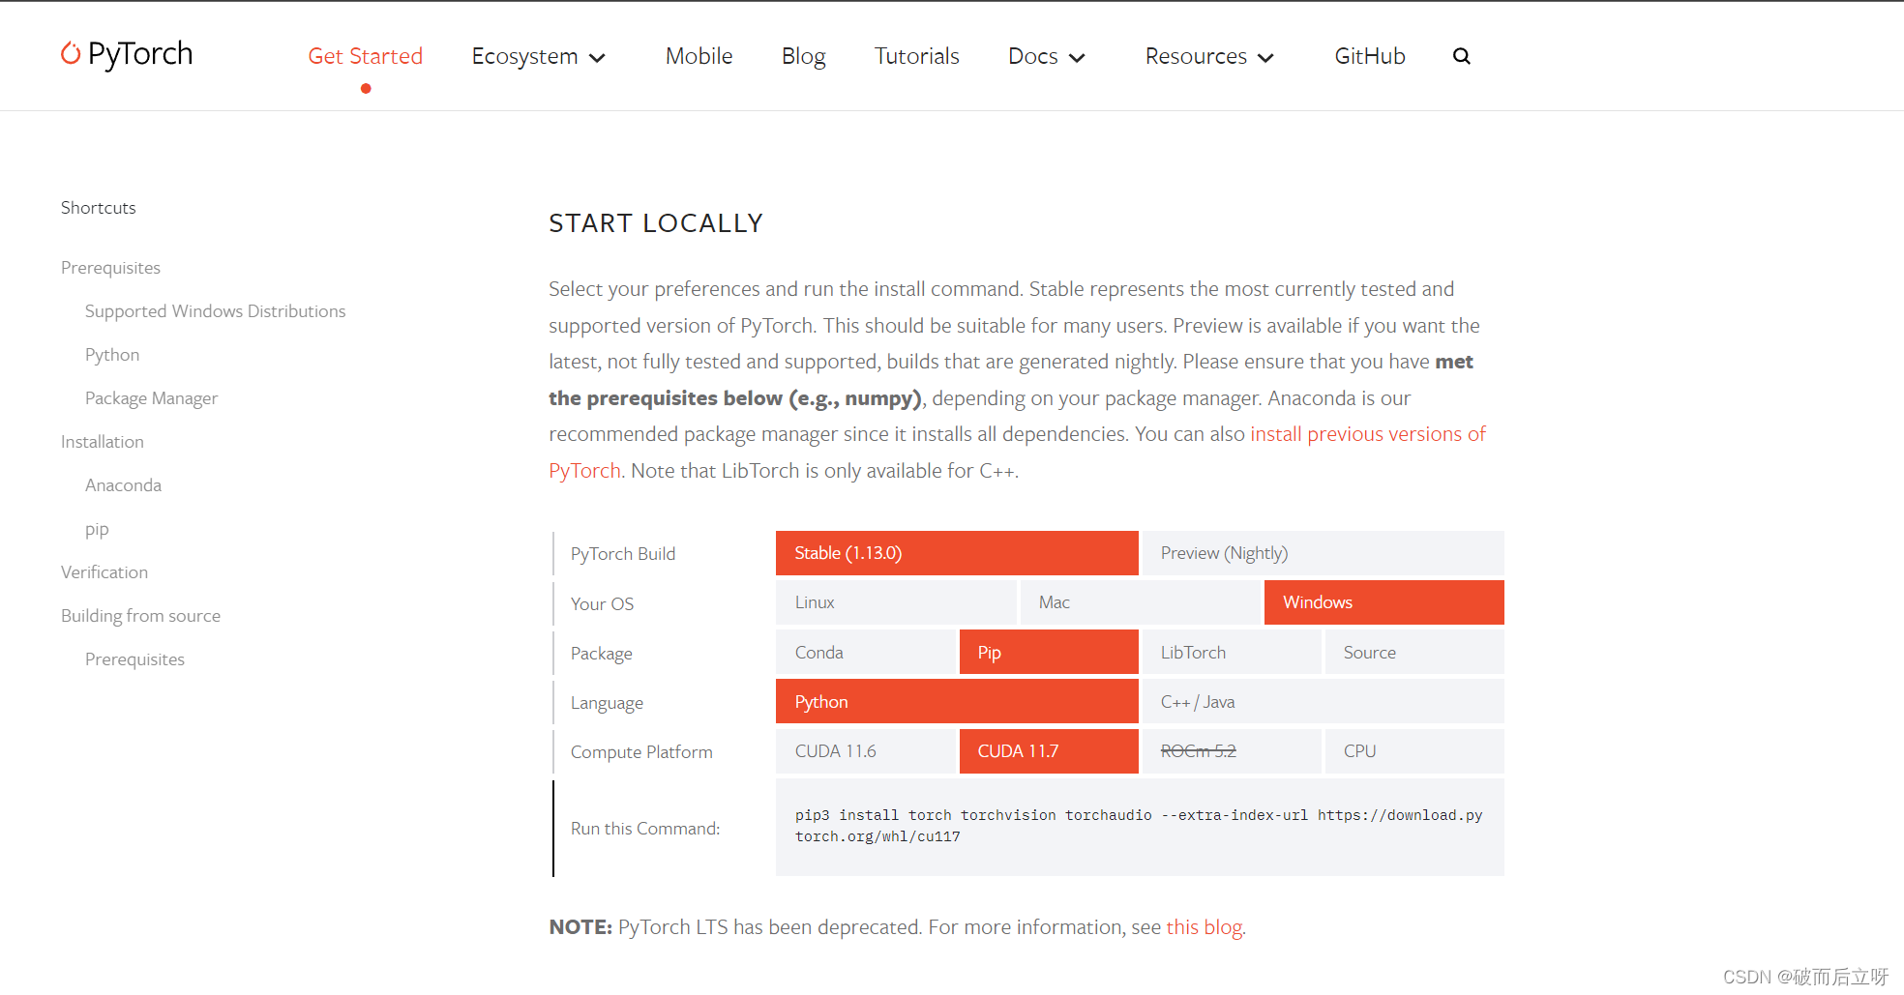Choose the CPU compute platform

pyautogui.click(x=1414, y=751)
